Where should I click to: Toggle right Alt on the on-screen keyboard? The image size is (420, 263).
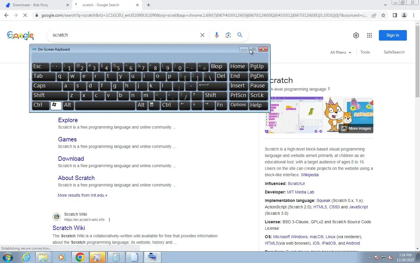142,105
